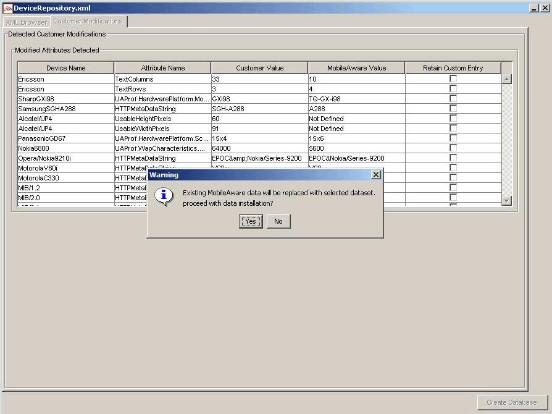The height and width of the screenshot is (414, 552).
Task: Close the DeviceRepository.xml window
Action: click(545, 8)
